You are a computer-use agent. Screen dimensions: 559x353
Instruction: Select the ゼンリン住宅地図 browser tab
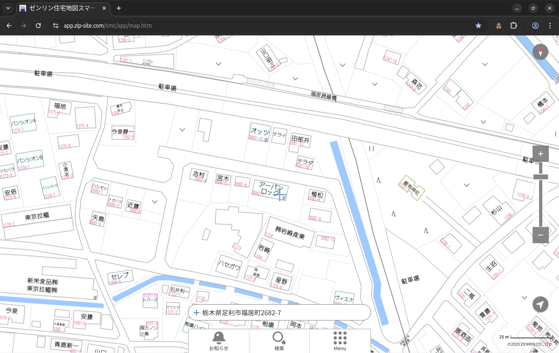point(63,8)
